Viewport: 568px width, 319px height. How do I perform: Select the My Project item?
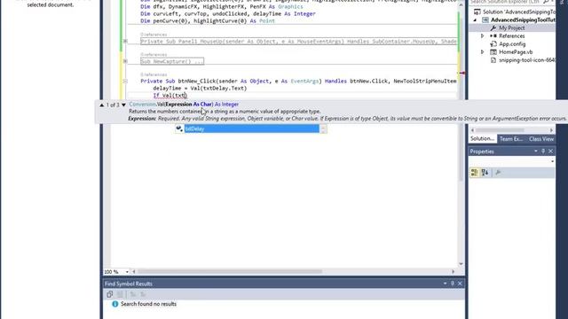pyautogui.click(x=511, y=27)
